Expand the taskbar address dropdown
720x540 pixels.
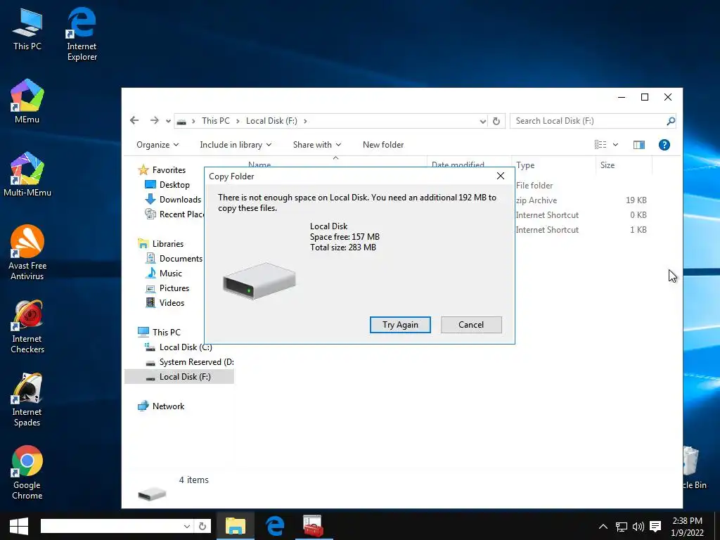[187, 526]
